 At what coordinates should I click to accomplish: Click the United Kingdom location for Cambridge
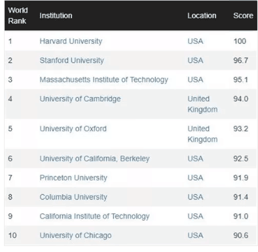tap(202, 104)
